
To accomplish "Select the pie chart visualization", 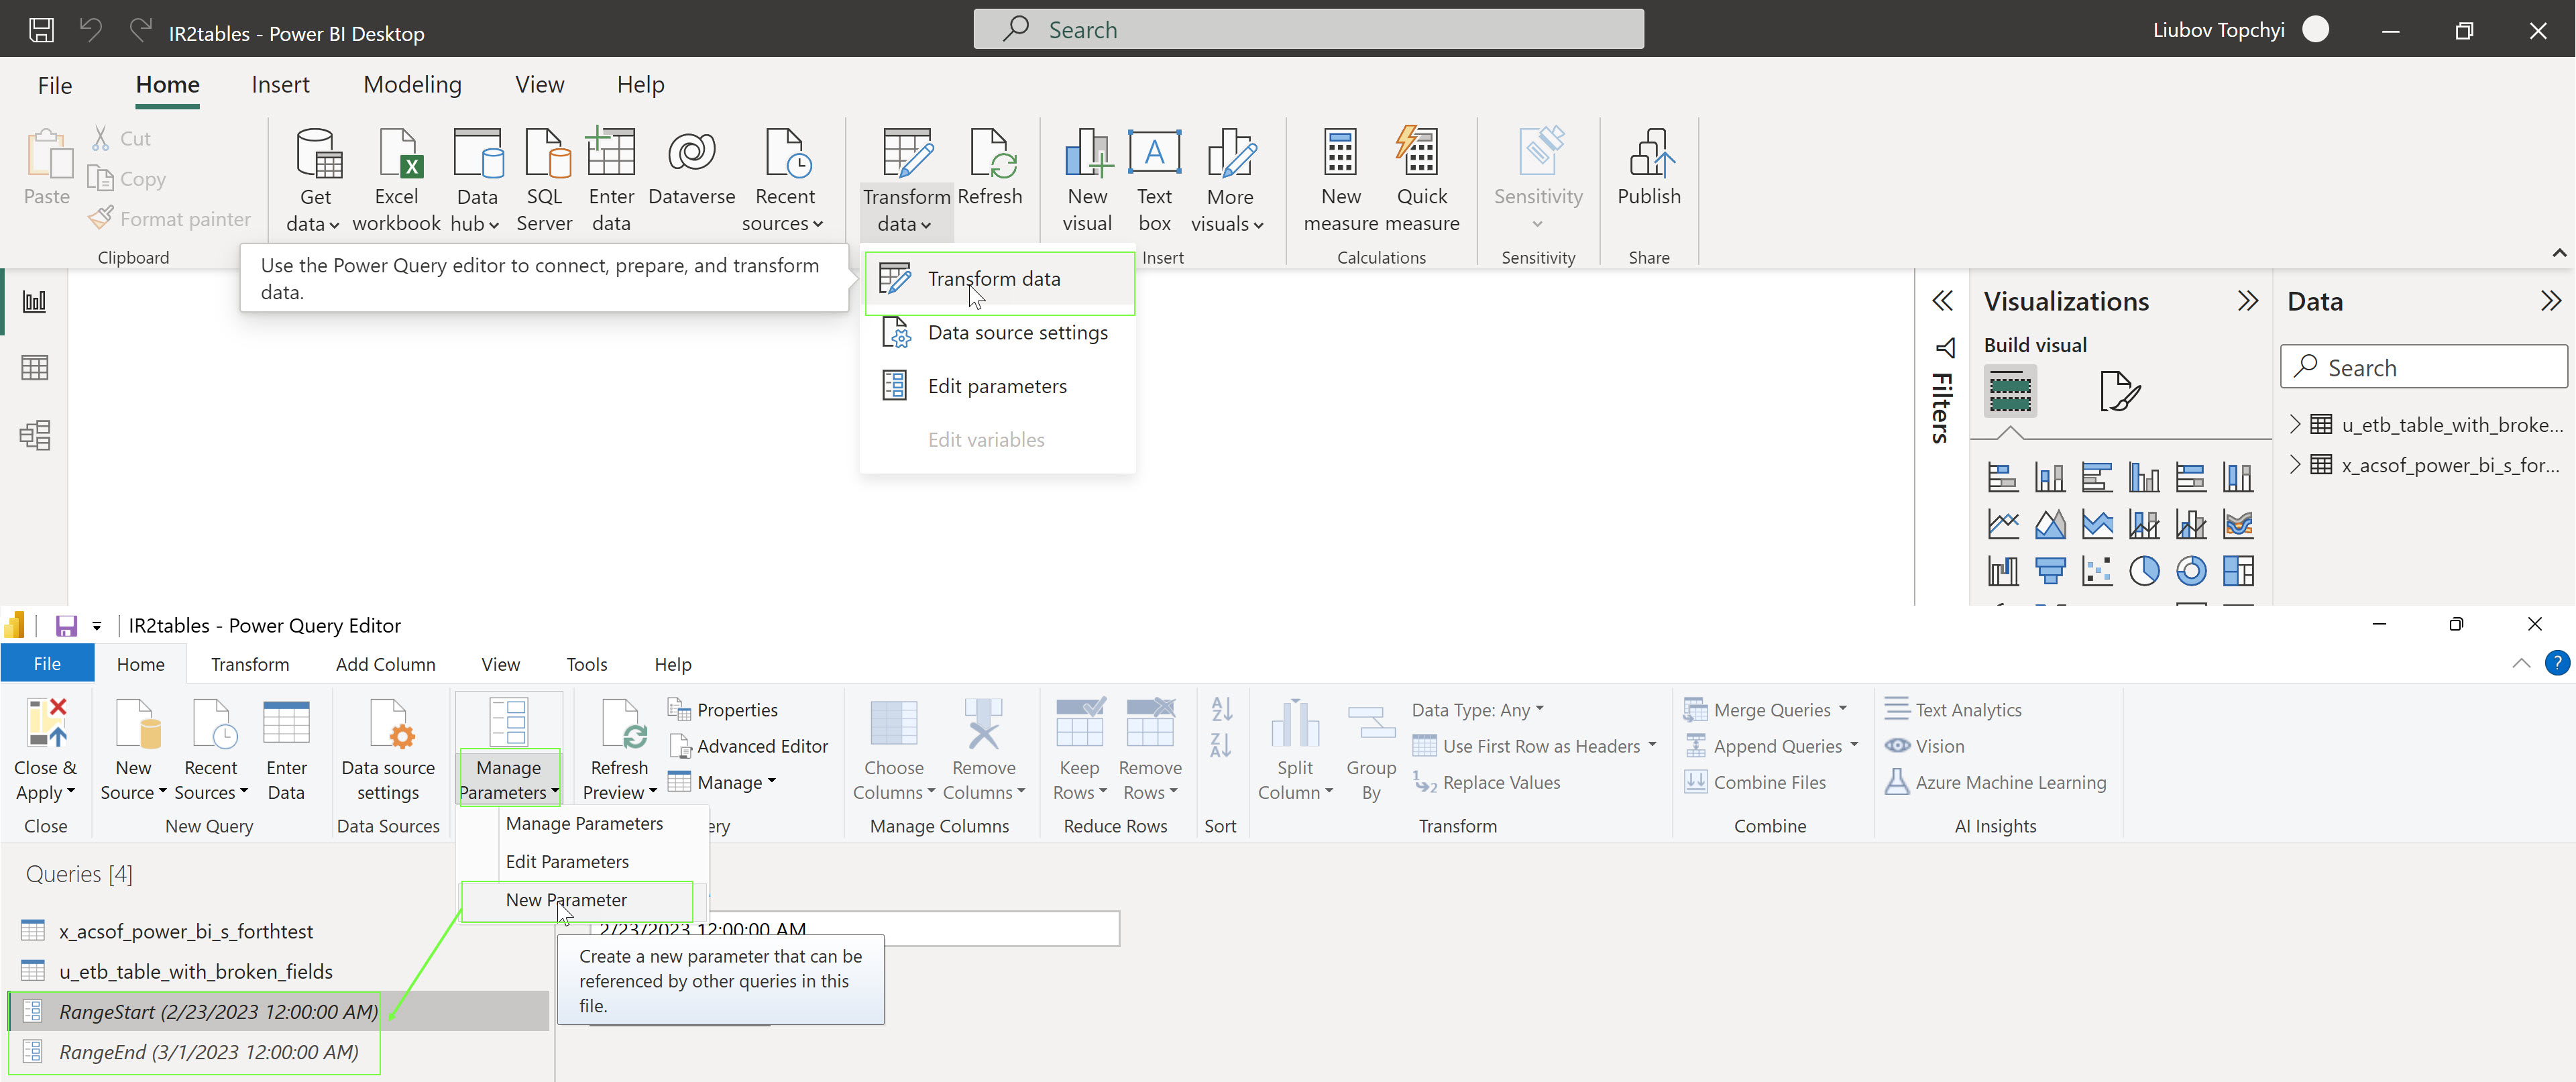I will [x=2143, y=571].
